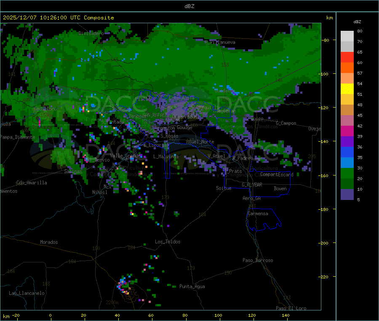Click the Aero_GA label
The image size is (379, 321).
click(x=251, y=198)
